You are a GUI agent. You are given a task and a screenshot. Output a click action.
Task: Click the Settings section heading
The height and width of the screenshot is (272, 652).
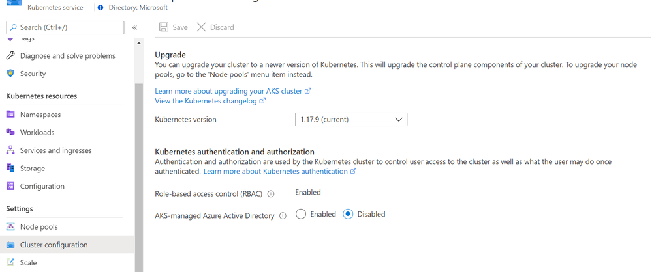20,208
